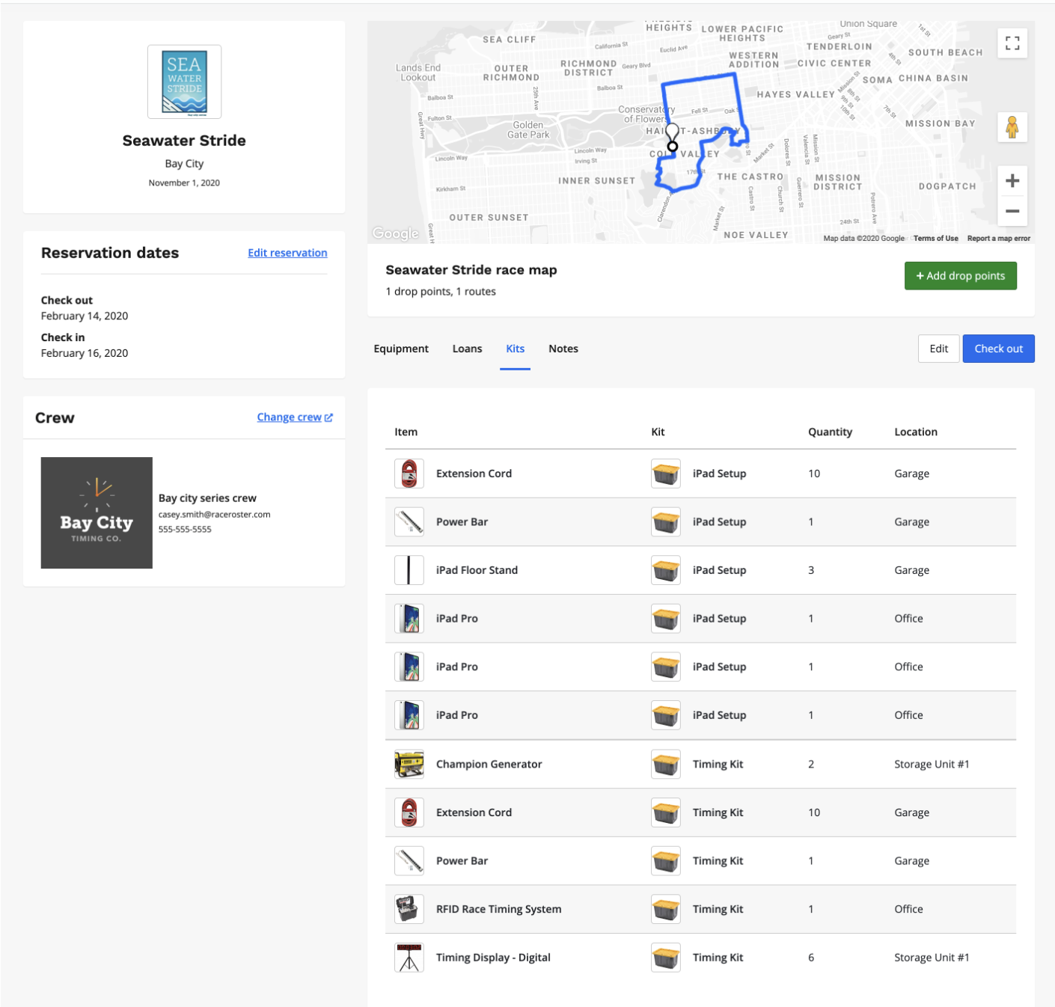Click the Champion Generator item icon
The height and width of the screenshot is (1007, 1055).
pyautogui.click(x=409, y=764)
